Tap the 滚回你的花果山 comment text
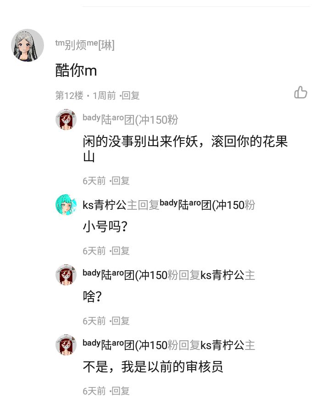This screenshot has height=404, width=316. [x=185, y=149]
